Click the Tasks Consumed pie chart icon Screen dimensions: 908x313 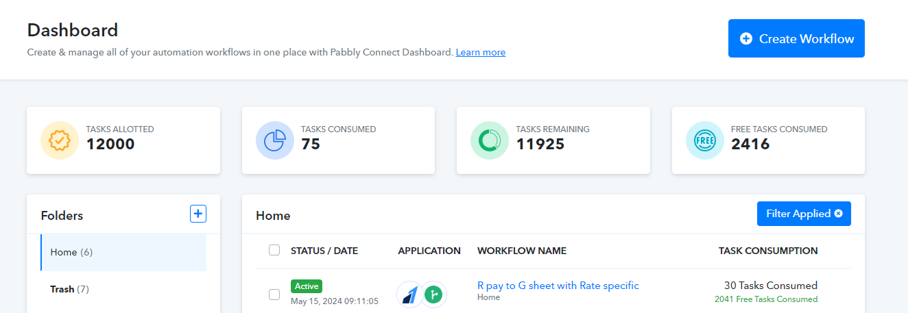(x=274, y=140)
